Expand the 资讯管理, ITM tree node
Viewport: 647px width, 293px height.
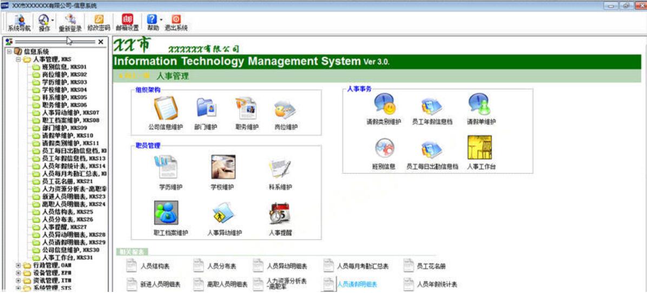click(18, 281)
